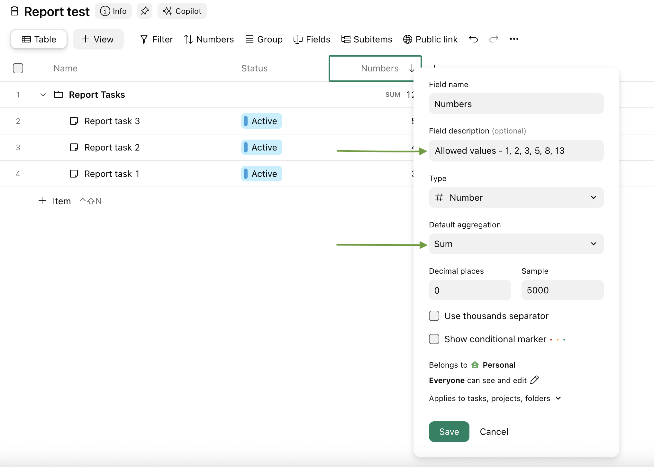
Task: Click Cancel in field settings
Action: (x=494, y=432)
